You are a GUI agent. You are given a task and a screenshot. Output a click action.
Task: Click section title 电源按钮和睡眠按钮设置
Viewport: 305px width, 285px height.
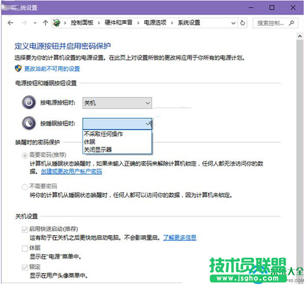point(46,83)
